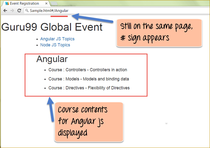Click the magnifier icon in the address bar
Viewport: 210px width, 148px height.
pyautogui.click(x=27, y=11)
